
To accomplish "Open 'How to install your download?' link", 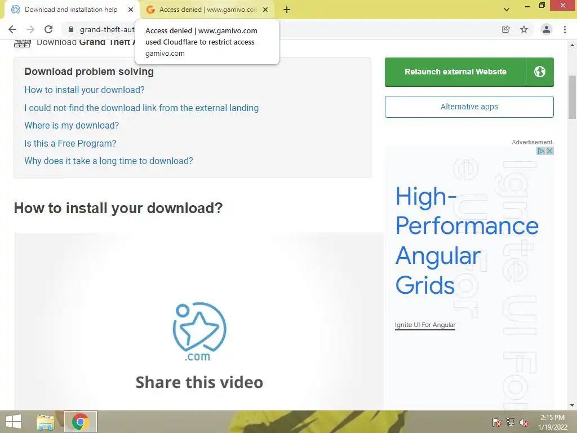I will (x=85, y=90).
